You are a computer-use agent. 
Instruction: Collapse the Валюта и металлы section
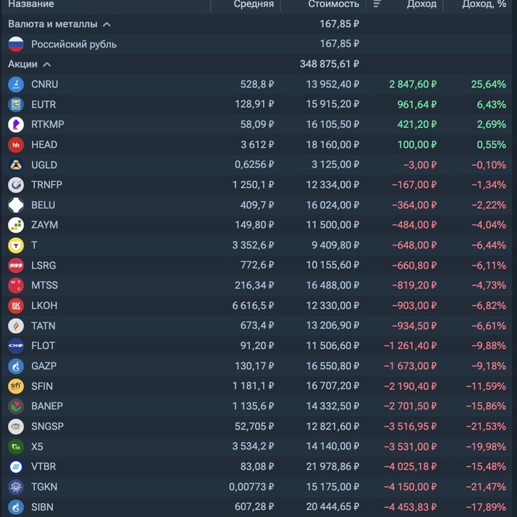coord(107,24)
